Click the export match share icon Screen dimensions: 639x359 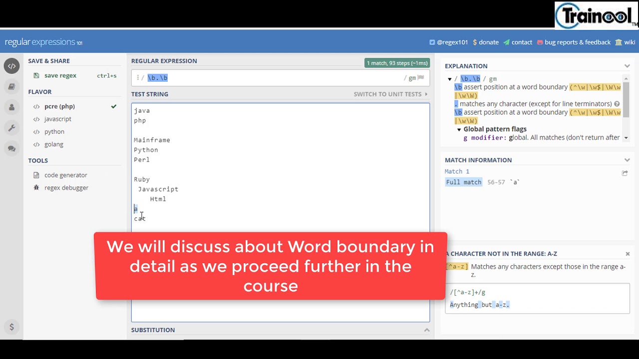pos(625,173)
